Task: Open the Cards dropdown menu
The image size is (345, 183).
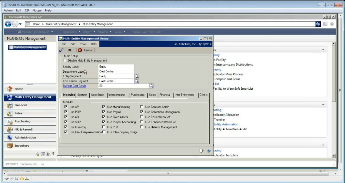Action: point(119,32)
